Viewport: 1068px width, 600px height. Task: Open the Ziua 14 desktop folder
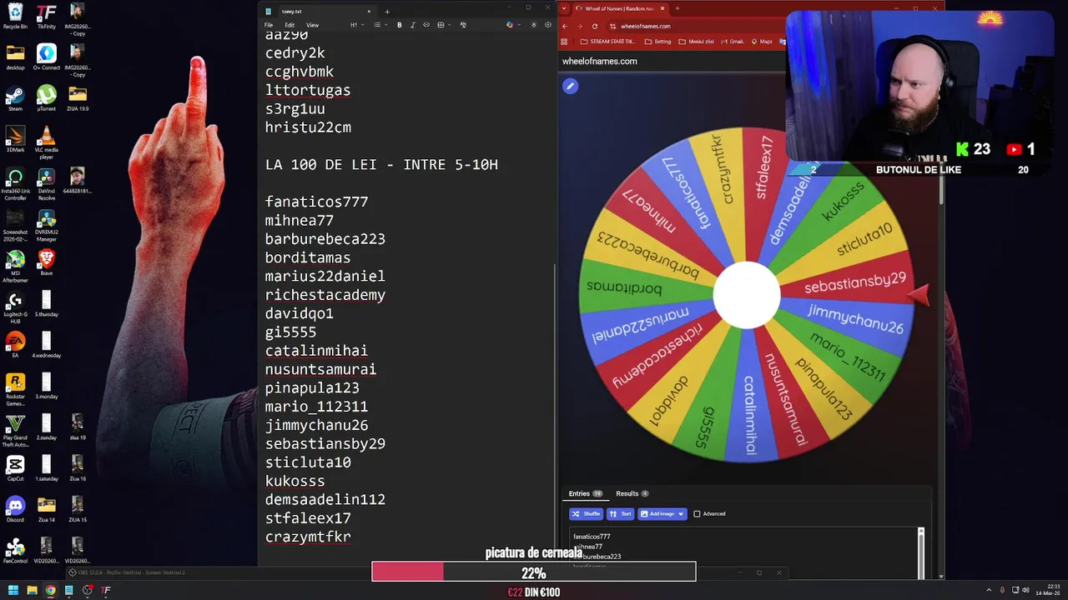(46, 509)
